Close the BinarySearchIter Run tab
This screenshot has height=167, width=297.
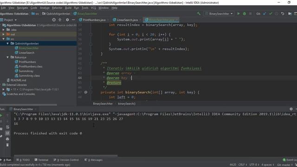[x=36, y=109]
